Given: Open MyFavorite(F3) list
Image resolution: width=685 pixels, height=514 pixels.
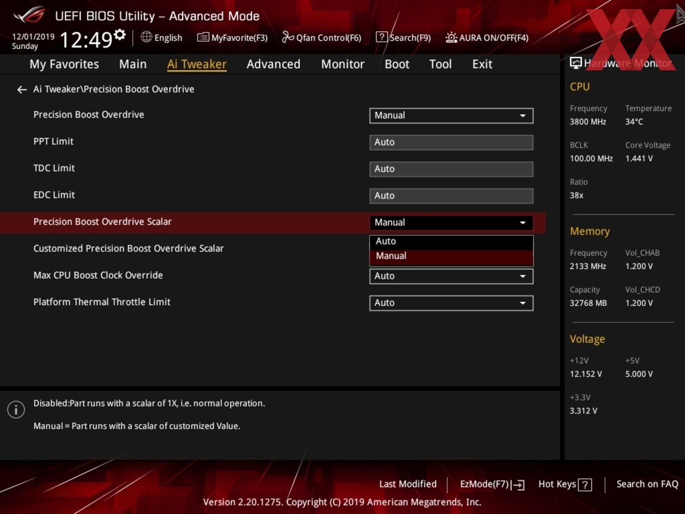Looking at the screenshot, I should coord(232,37).
